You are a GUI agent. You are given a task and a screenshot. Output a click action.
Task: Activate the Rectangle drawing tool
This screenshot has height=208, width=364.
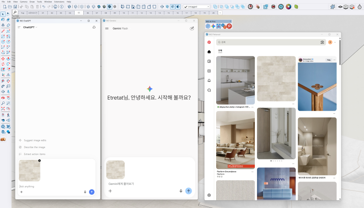(x=3, y=36)
